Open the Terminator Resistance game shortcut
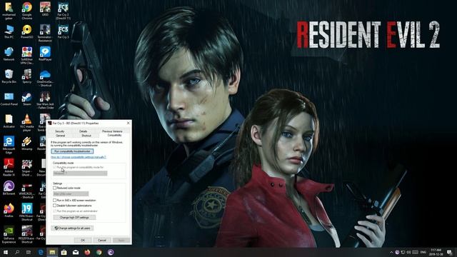 45,34
